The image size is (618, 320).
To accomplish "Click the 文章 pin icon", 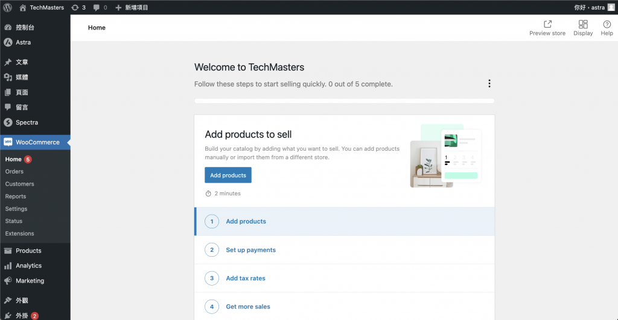I will (8, 62).
